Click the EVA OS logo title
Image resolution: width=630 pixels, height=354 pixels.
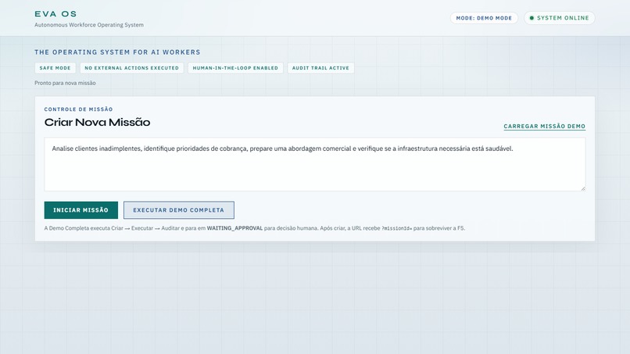(55, 14)
